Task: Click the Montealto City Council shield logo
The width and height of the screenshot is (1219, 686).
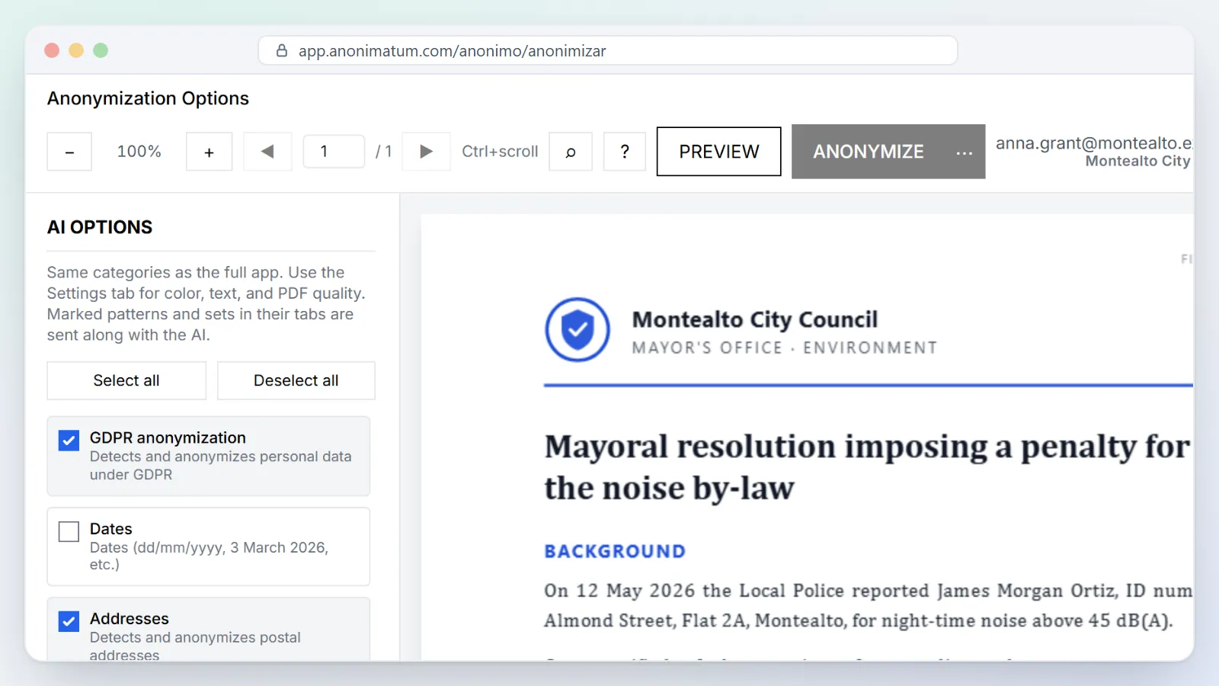Action: pyautogui.click(x=578, y=330)
